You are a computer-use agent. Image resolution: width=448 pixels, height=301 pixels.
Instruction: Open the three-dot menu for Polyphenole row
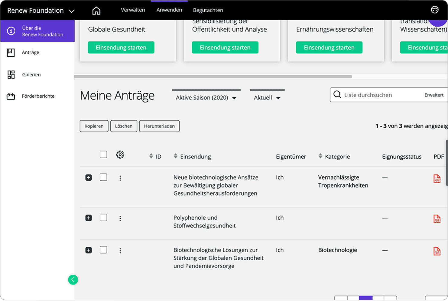click(x=120, y=218)
